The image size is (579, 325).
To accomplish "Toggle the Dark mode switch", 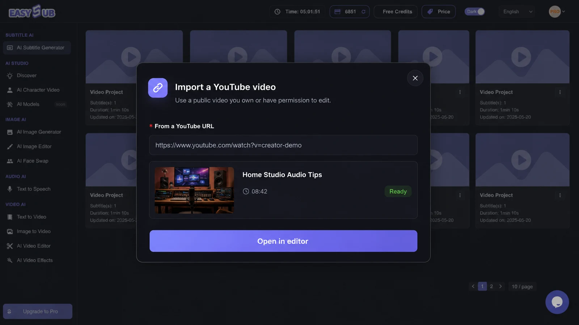I will 474,12.
